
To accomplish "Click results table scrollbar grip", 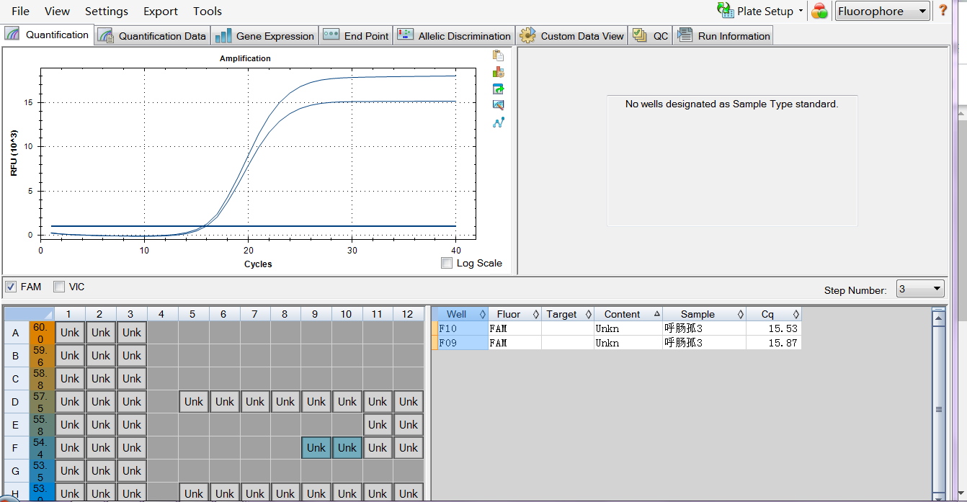I will pyautogui.click(x=938, y=409).
